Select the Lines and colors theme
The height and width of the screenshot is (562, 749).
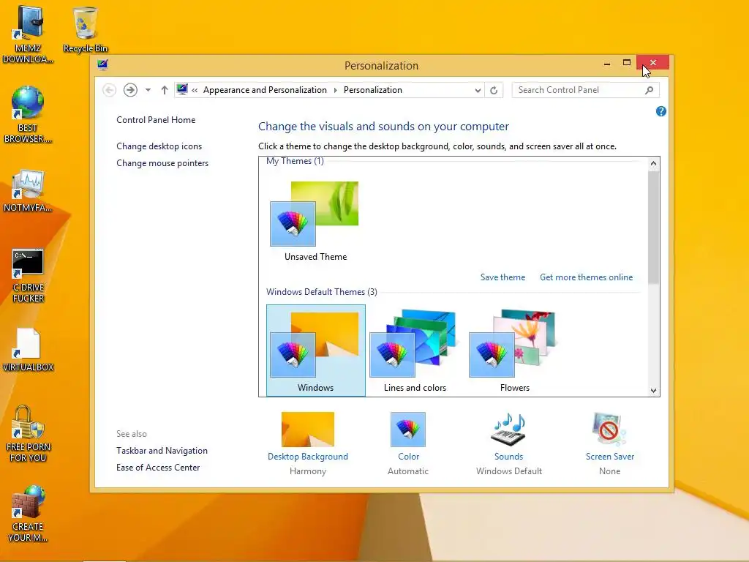click(415, 351)
